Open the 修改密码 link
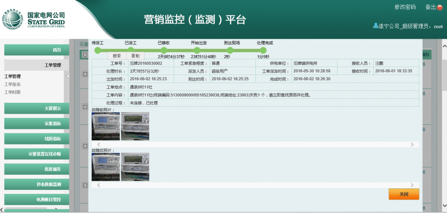This screenshot has width=447, height=213. (x=405, y=7)
